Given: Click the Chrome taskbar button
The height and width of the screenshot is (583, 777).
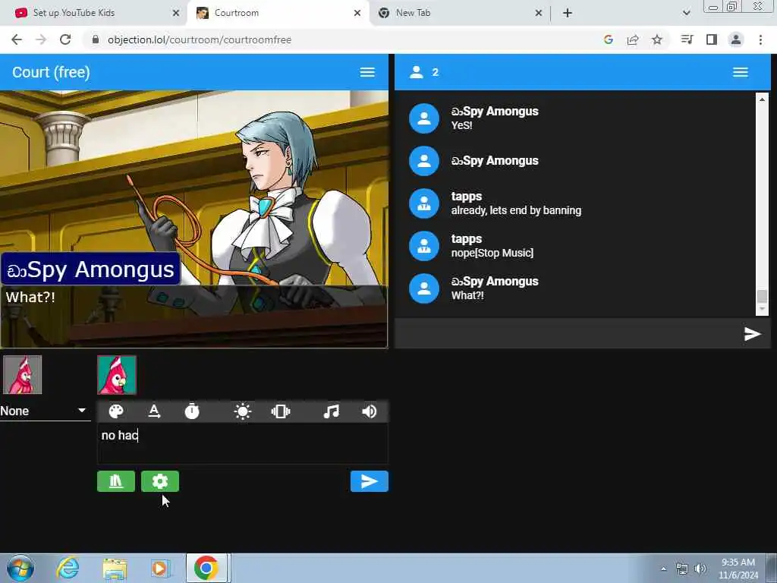Looking at the screenshot, I should click(206, 568).
